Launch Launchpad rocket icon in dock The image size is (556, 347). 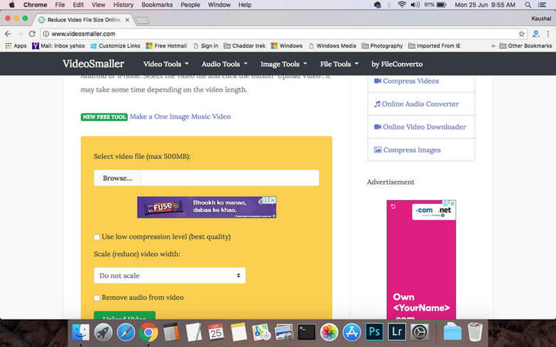(x=103, y=333)
